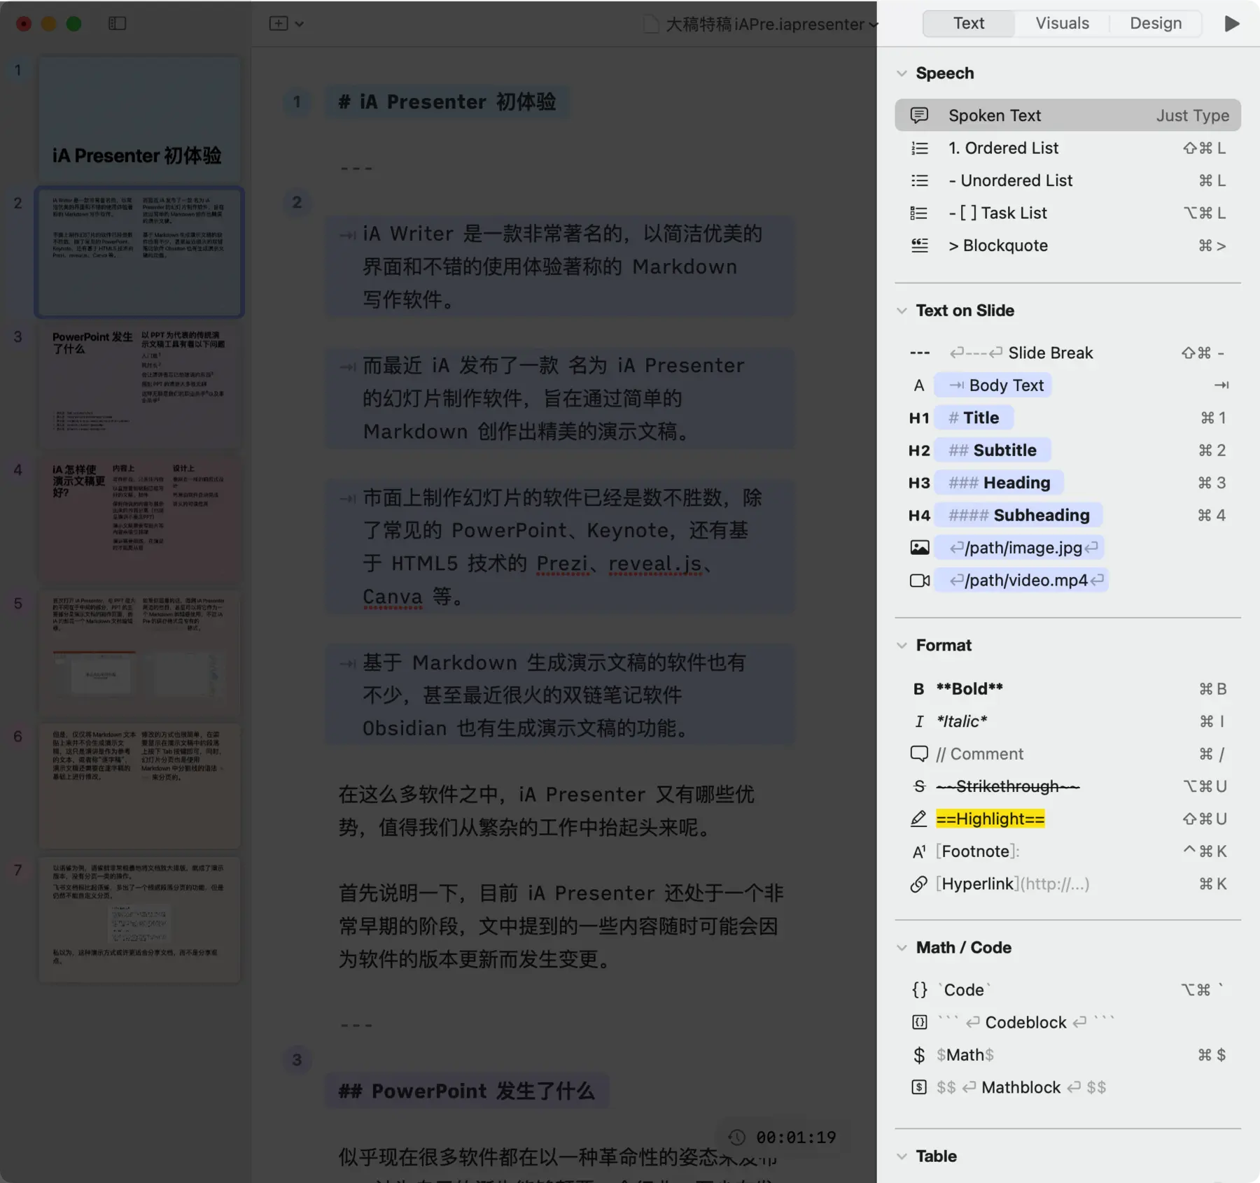The width and height of the screenshot is (1260, 1183).
Task: Select slide 5 thumbnail
Action: [139, 653]
